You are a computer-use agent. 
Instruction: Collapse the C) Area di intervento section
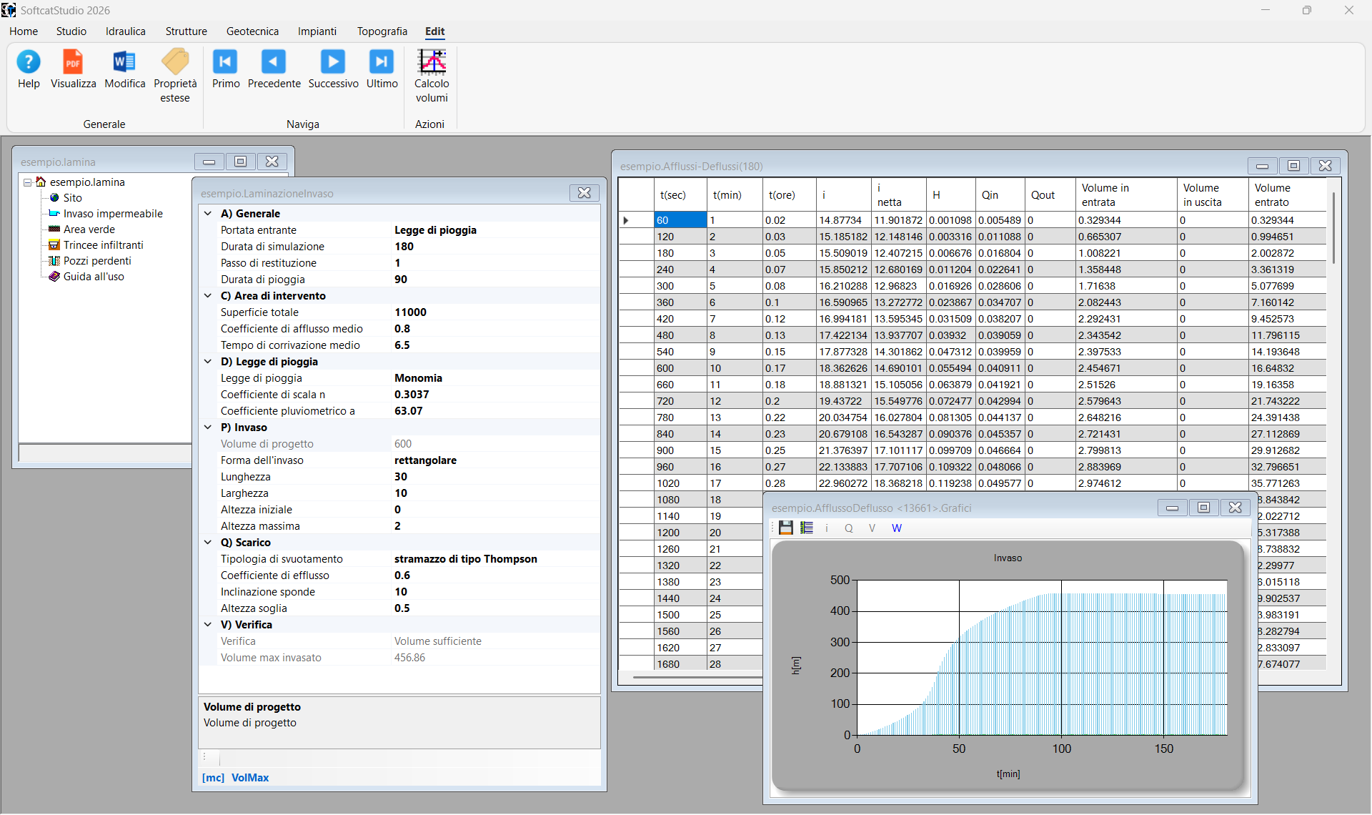(x=208, y=296)
